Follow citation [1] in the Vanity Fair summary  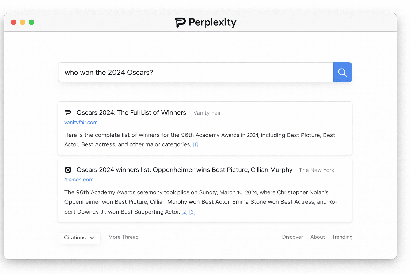coord(195,144)
